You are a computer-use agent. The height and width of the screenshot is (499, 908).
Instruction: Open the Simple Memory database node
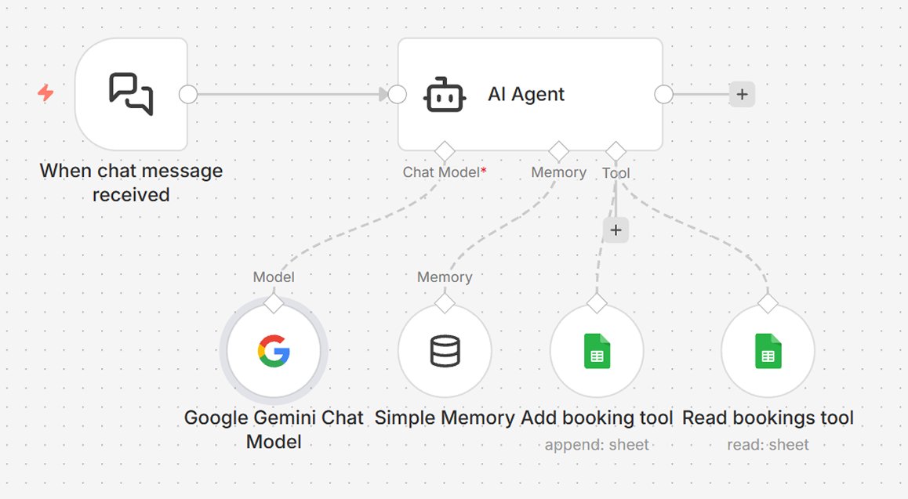point(445,351)
